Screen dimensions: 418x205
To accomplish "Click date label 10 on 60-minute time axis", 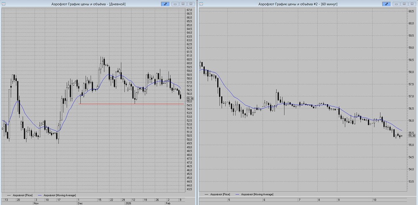I will pyautogui.click(x=375, y=200).
